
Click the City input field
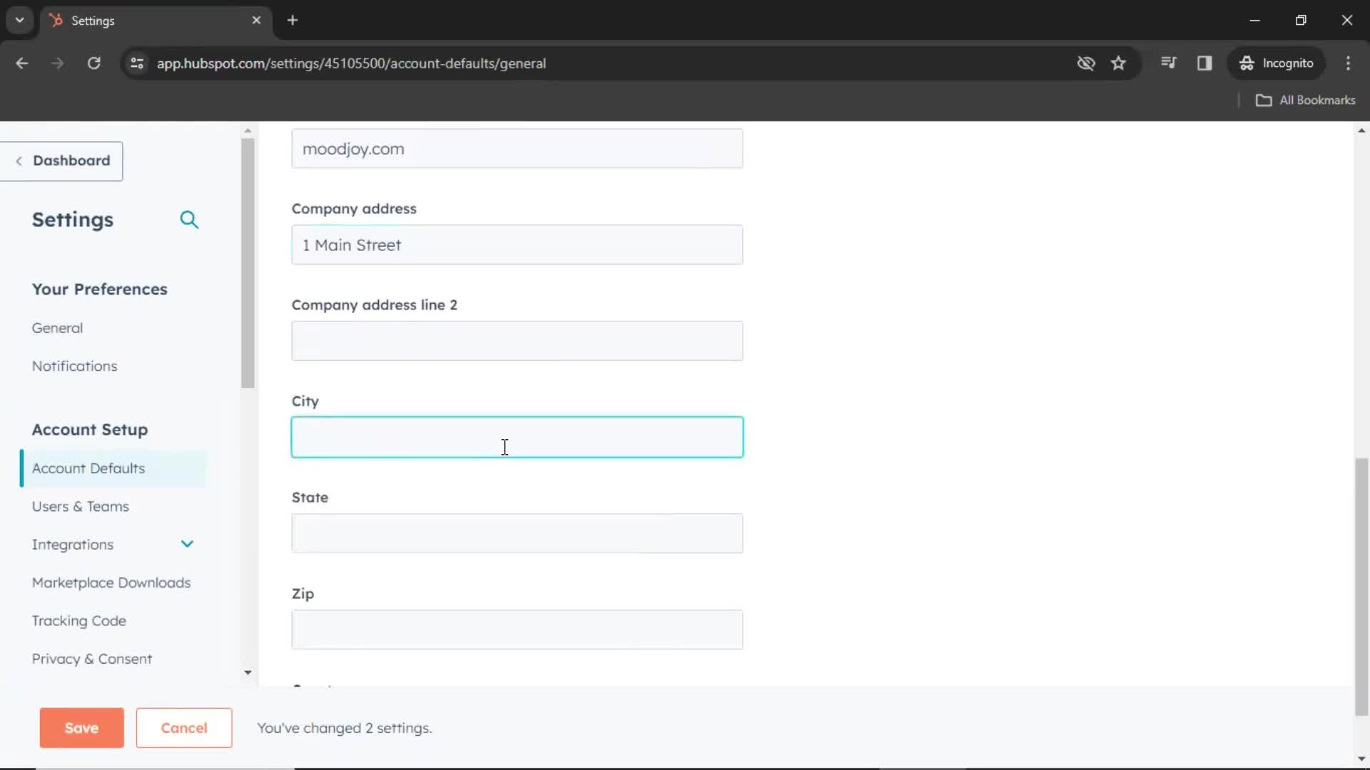(517, 437)
